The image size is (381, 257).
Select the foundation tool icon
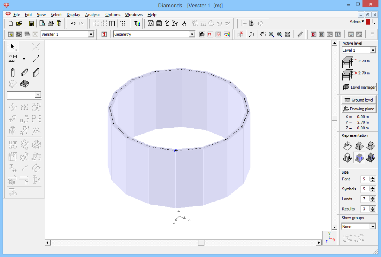coord(25,84)
